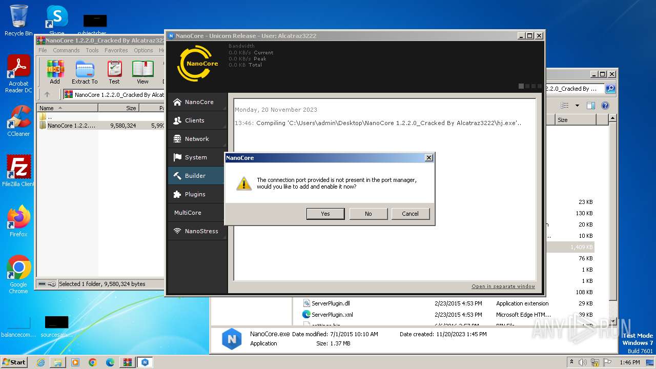Click the System flag icon
The image size is (656, 369).
177,157
